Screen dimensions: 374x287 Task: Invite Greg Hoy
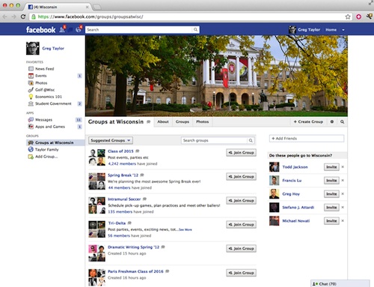(331, 194)
